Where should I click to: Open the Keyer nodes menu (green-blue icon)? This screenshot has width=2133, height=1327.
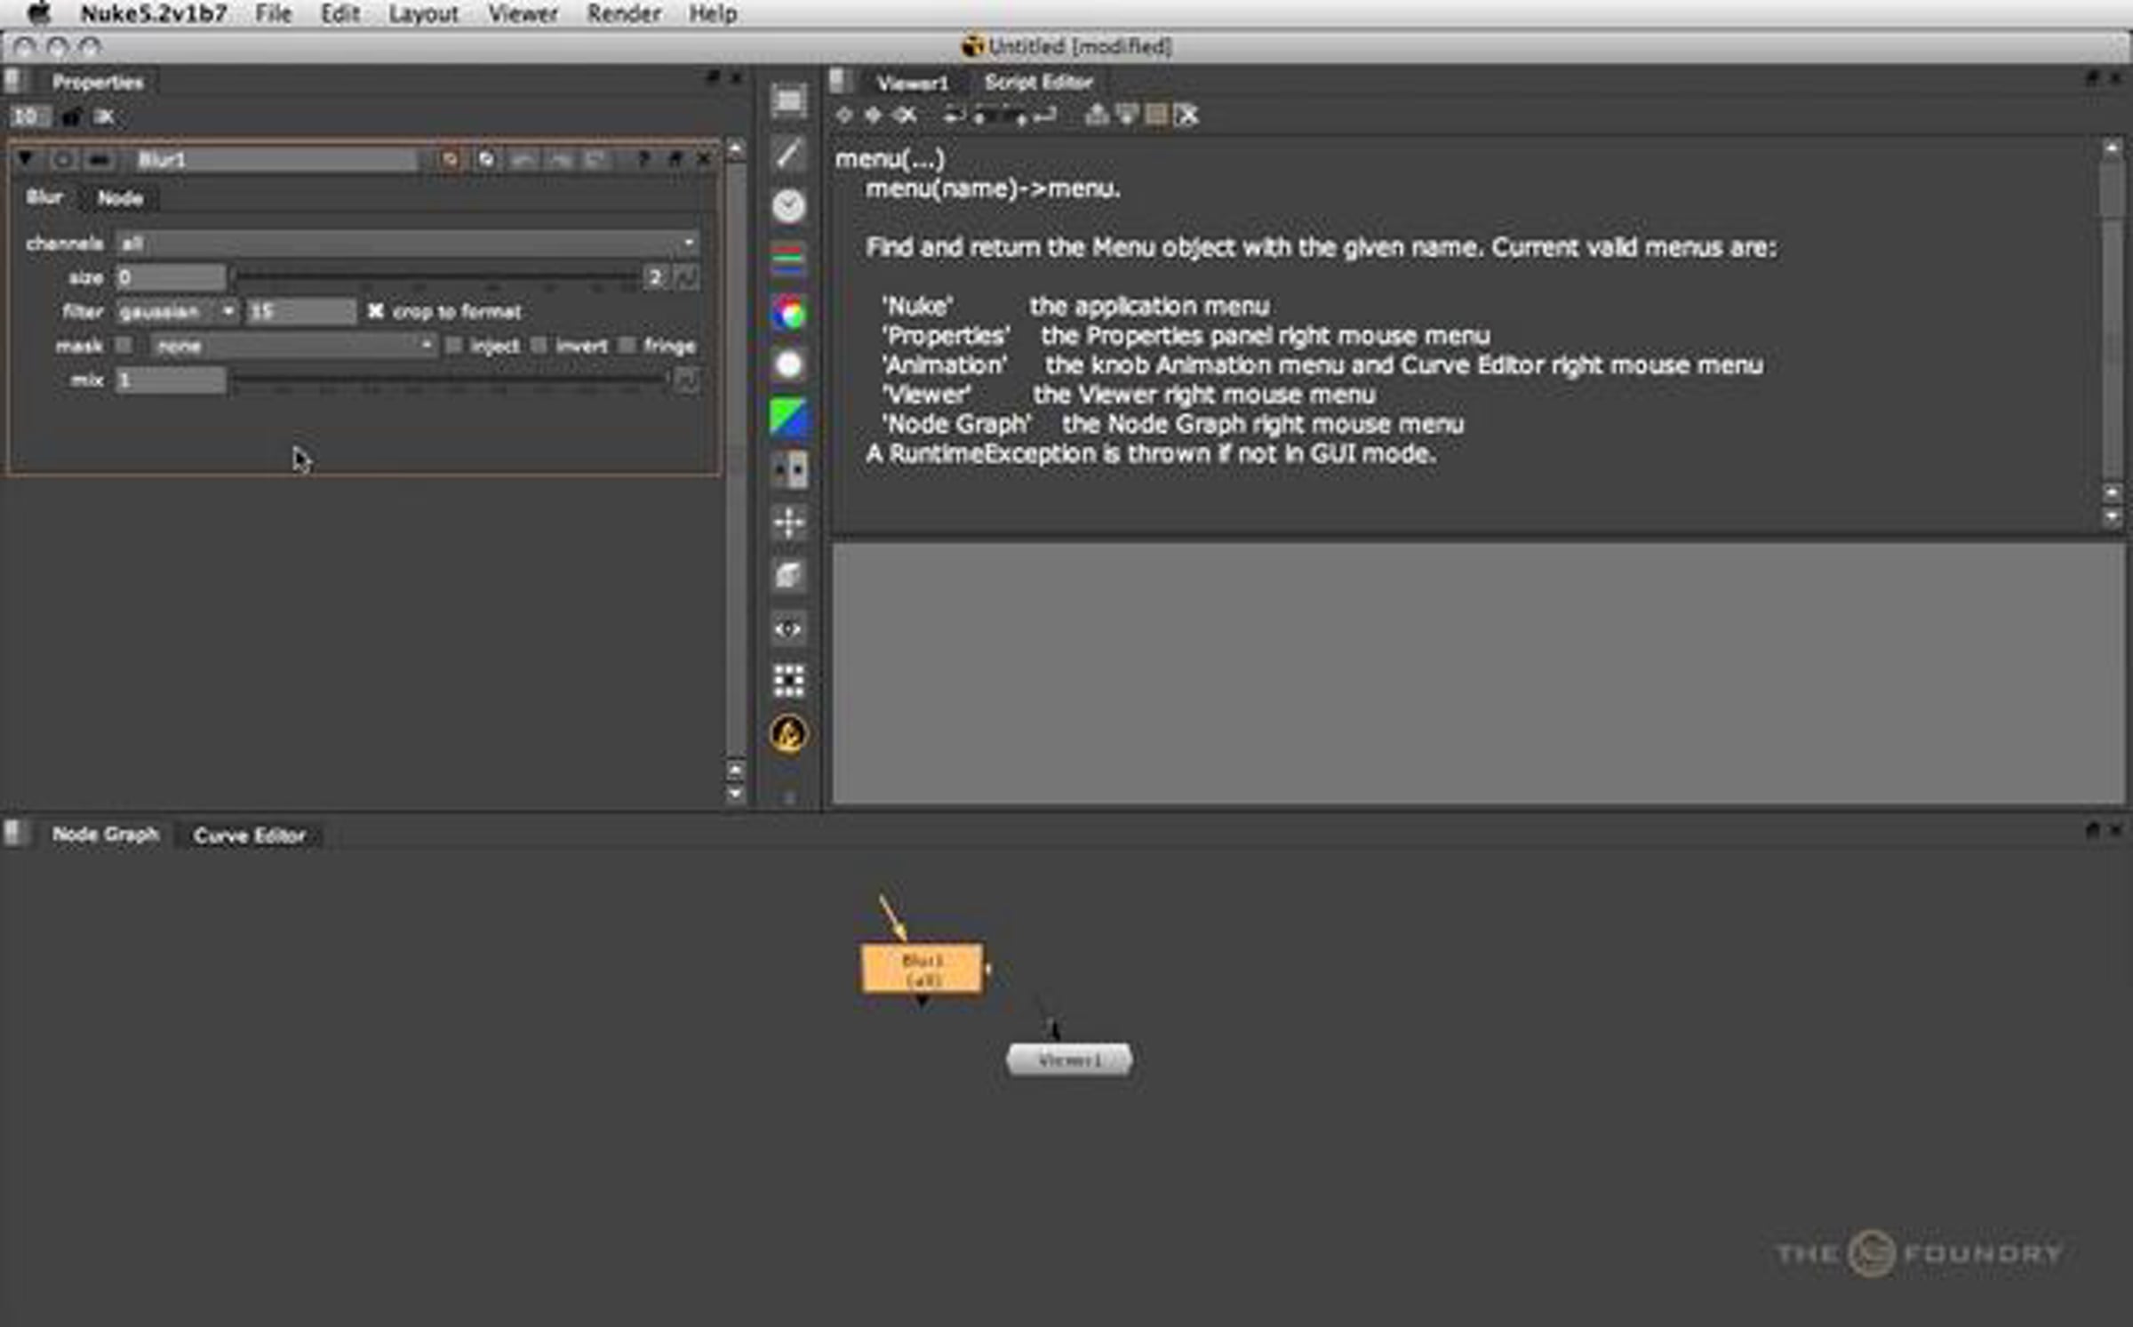click(788, 417)
